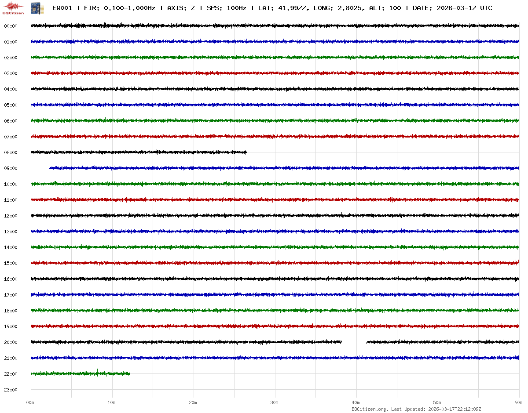Select the 22:00 hour label

[11, 374]
